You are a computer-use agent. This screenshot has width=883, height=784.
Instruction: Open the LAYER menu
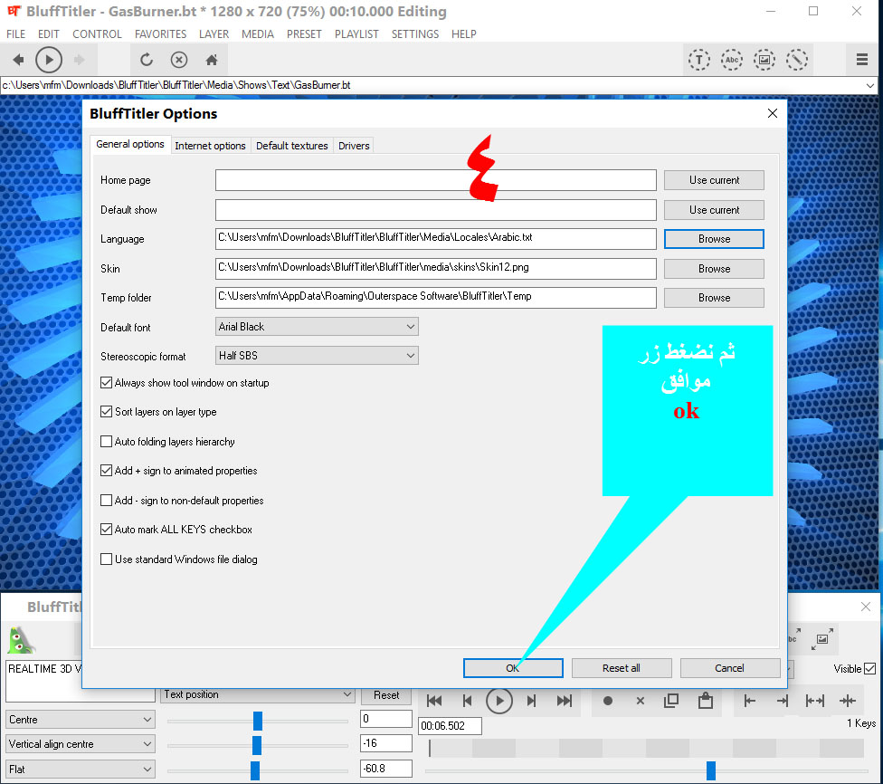(x=214, y=33)
